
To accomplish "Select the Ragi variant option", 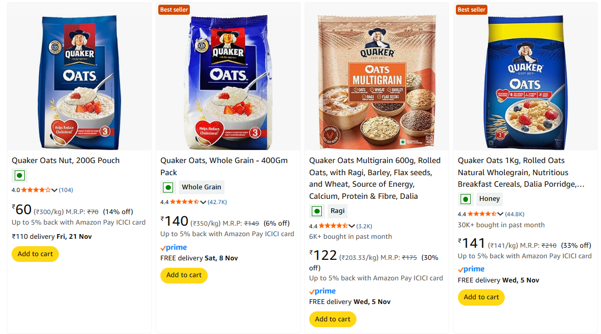I will point(338,211).
